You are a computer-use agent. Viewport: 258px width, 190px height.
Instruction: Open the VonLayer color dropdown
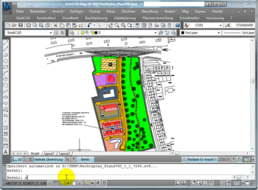(x=219, y=33)
